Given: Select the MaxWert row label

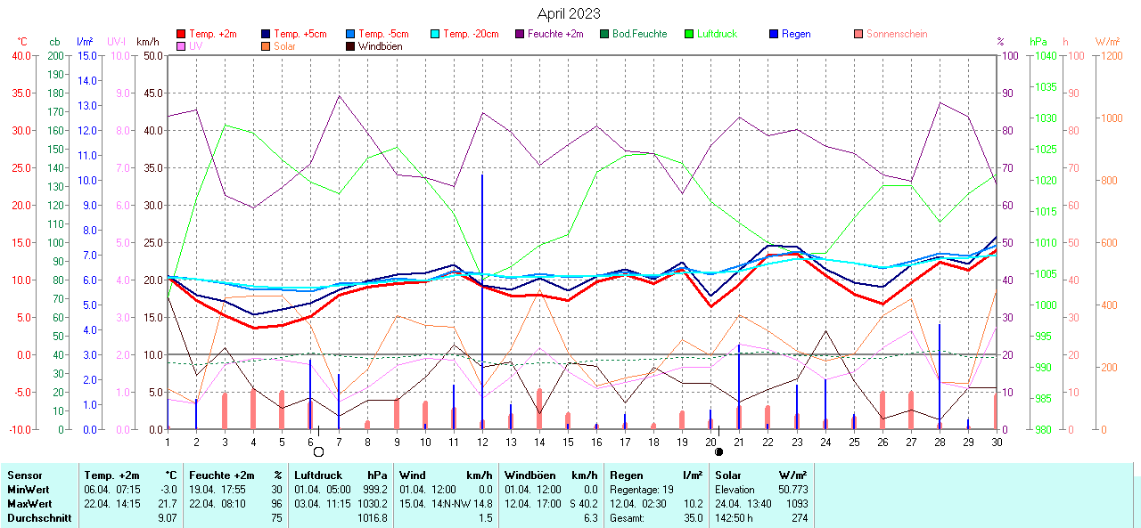Looking at the screenshot, I should click(x=29, y=504).
